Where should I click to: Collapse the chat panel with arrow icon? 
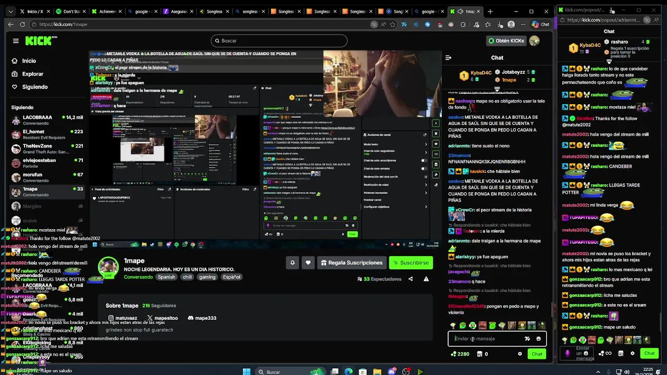point(448,58)
